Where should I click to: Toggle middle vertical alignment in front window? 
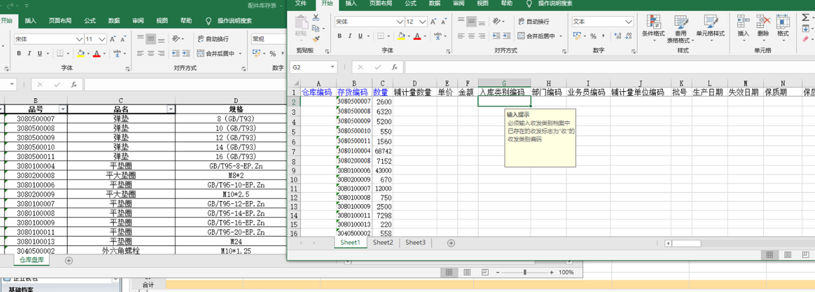(x=471, y=22)
